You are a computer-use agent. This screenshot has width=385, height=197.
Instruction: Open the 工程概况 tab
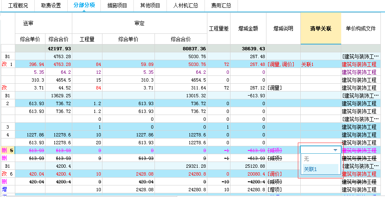coord(18,6)
